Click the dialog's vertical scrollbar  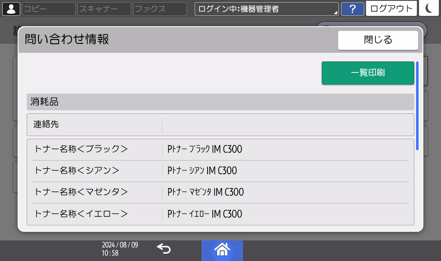tap(417, 106)
